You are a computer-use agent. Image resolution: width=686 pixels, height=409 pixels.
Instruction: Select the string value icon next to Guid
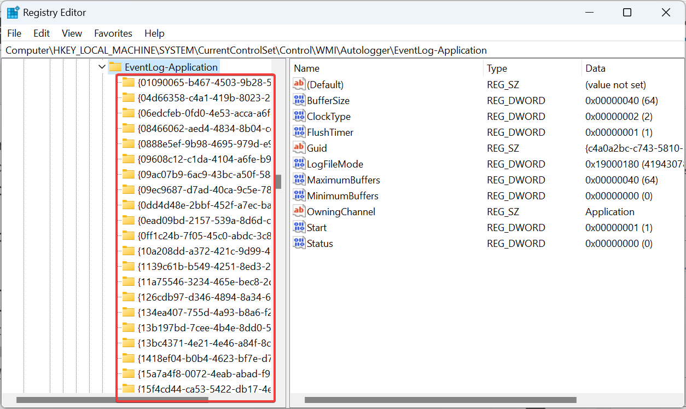point(299,147)
